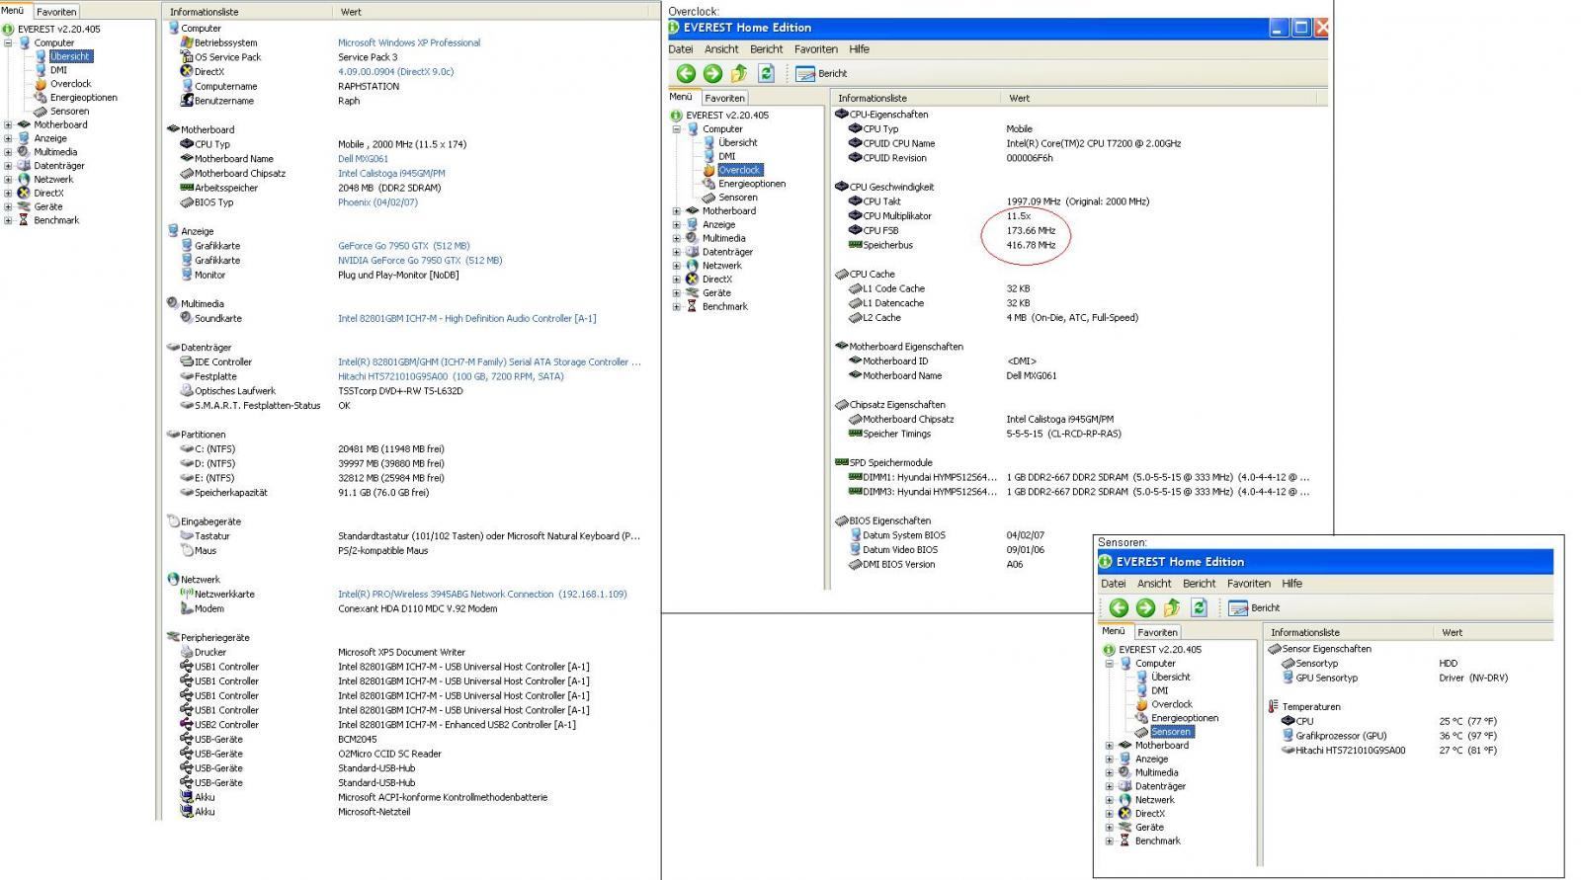
Task: Select Übersicht in the leftmost window tree
Action: click(70, 56)
